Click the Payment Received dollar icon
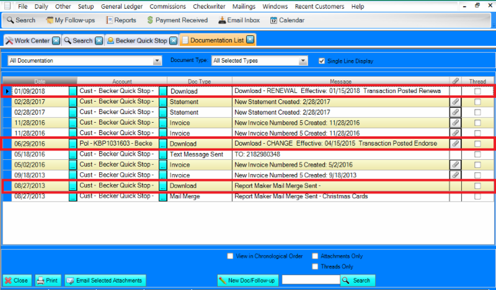Screen dimensions: 496x290 pos(150,20)
